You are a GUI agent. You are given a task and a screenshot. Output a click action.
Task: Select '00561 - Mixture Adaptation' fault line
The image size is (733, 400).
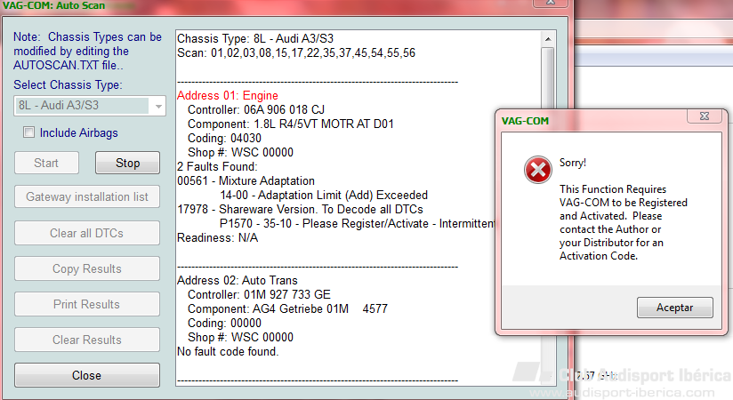(246, 180)
